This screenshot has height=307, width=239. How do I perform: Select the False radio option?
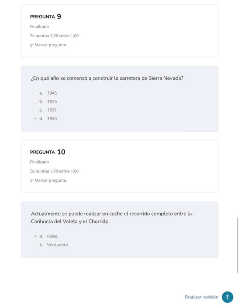35,236
